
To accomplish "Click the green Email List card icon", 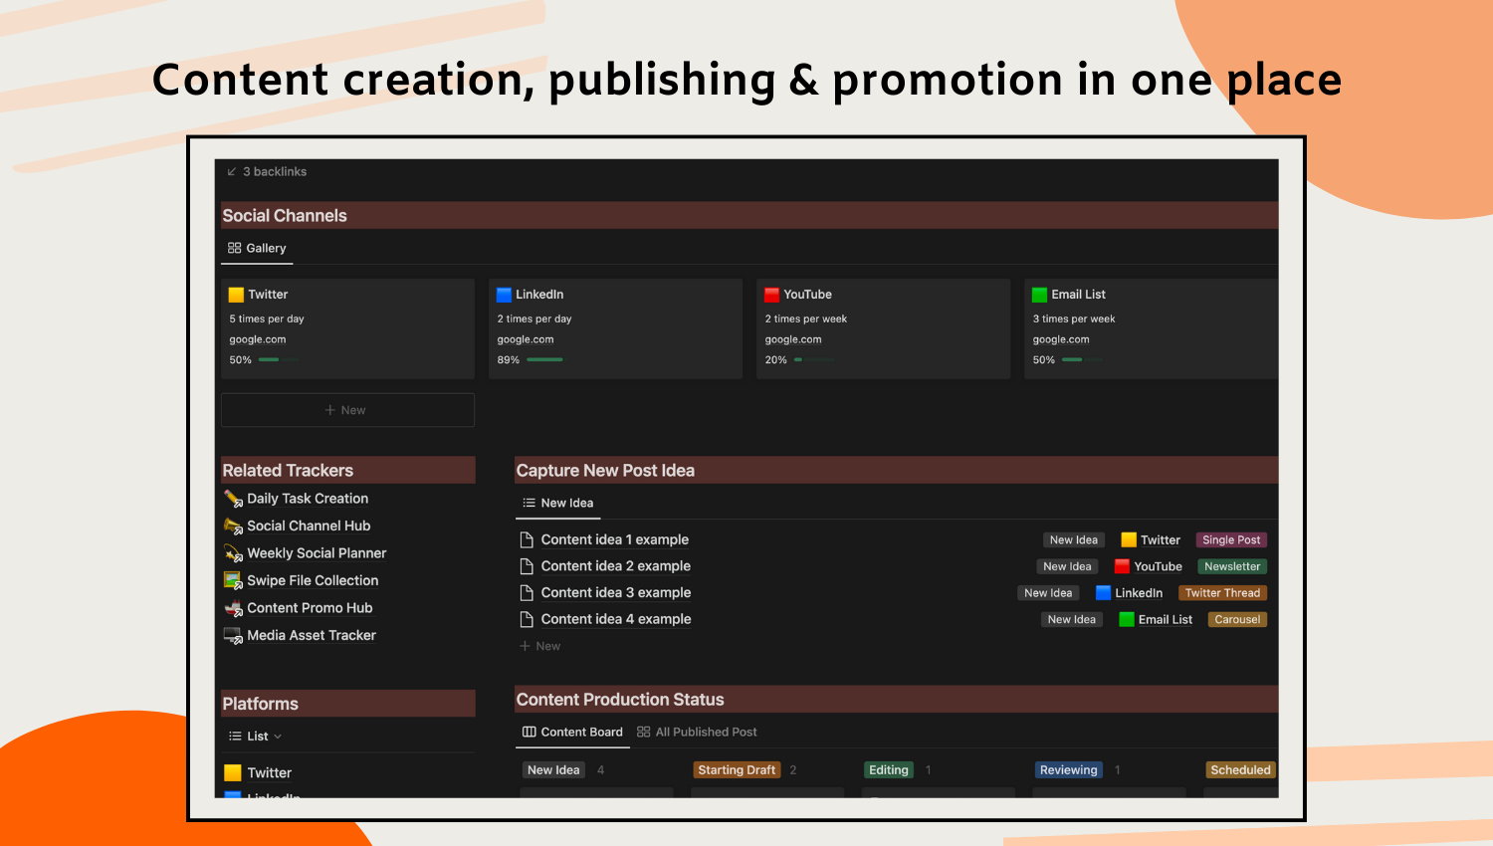I will (1039, 295).
